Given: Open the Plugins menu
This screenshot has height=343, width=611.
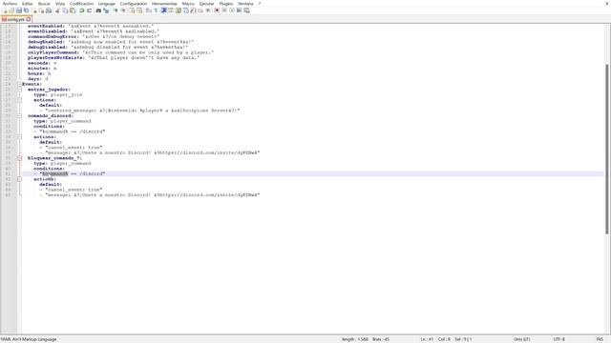Looking at the screenshot, I should click(x=226, y=4).
